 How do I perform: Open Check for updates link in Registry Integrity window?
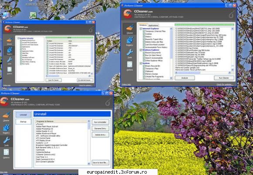(86, 86)
